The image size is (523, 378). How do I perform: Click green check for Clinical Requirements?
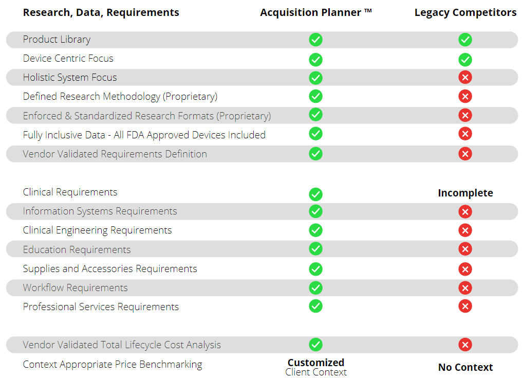[x=315, y=194]
